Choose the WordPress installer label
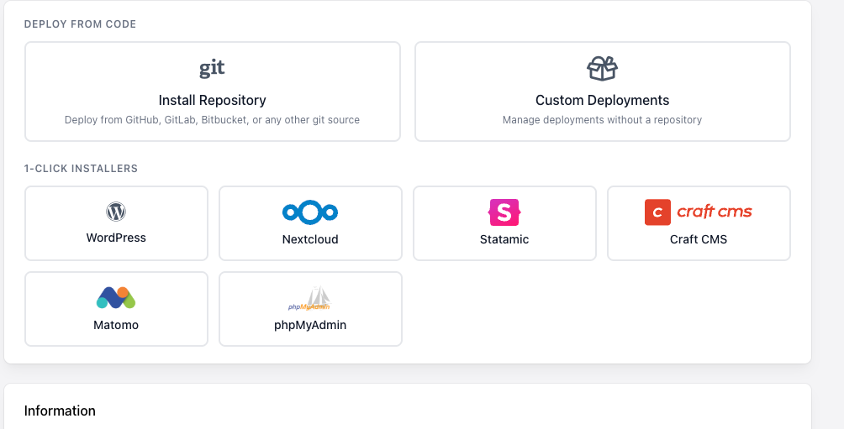 tap(116, 238)
